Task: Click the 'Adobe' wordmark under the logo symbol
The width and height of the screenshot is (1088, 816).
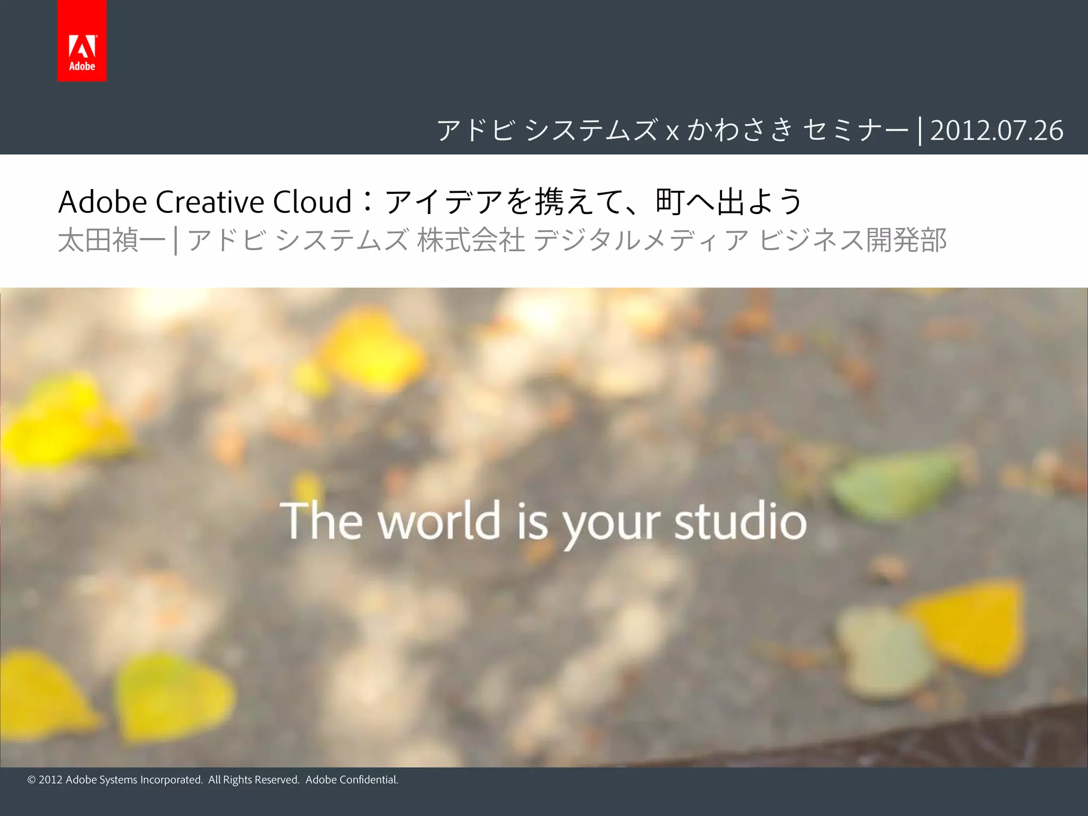Action: point(82,66)
